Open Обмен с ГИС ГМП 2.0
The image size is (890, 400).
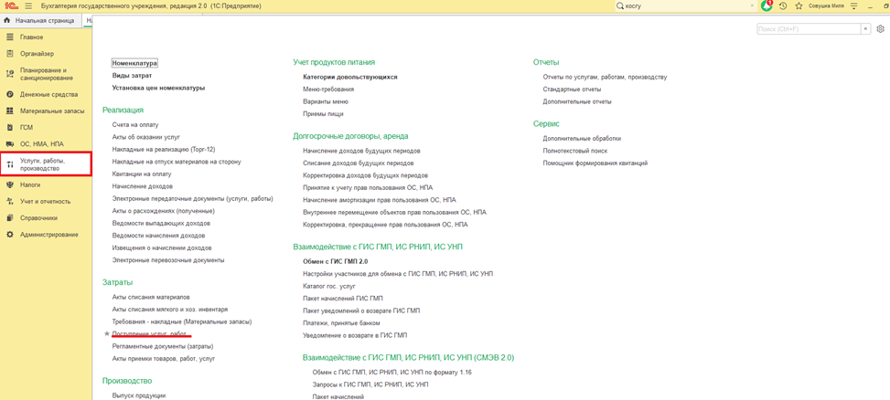(x=336, y=262)
